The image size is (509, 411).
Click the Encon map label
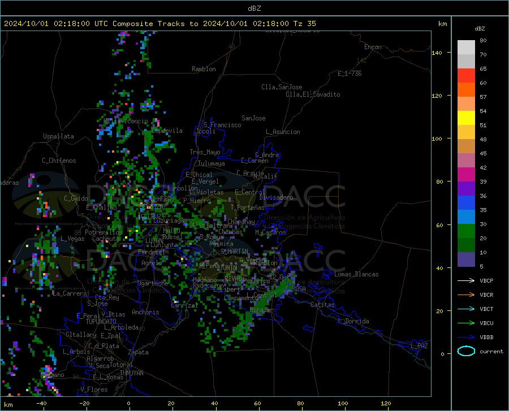coord(373,47)
